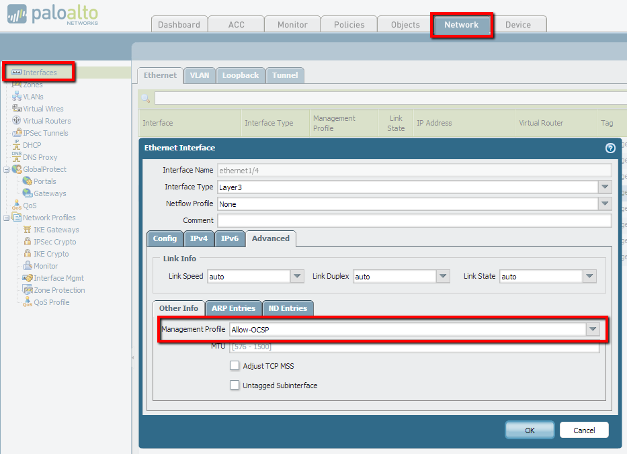
Task: Open the ARP Entries tab
Action: [233, 308]
